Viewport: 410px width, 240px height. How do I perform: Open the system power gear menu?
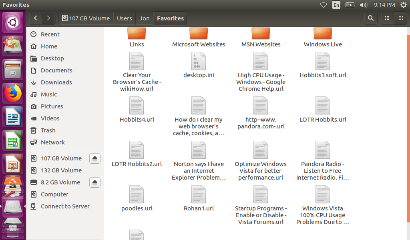coord(403,5)
